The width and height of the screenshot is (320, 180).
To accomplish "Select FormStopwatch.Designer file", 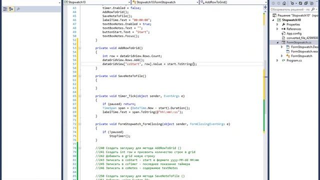I will click(304, 47).
